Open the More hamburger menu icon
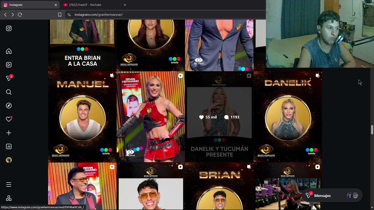This screenshot has width=374, height=210. [9, 185]
